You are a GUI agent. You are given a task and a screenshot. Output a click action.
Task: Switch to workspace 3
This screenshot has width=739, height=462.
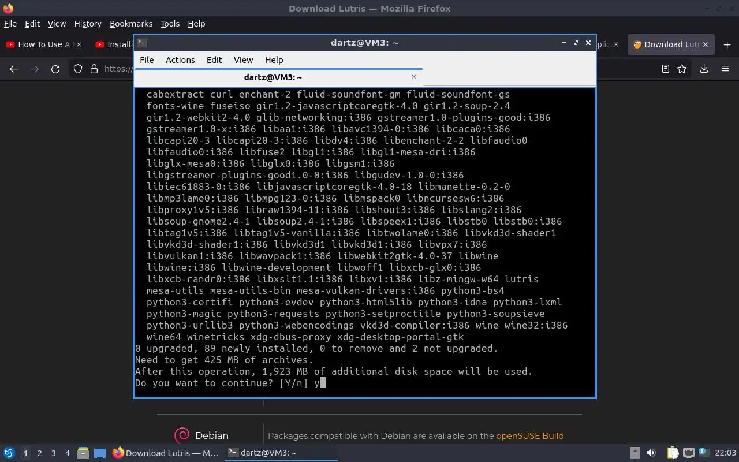tap(54, 453)
